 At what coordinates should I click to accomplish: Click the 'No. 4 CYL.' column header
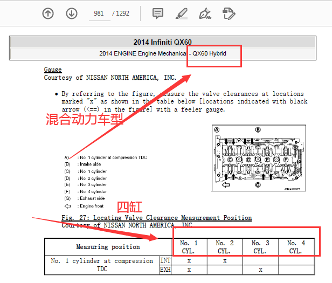(x=296, y=247)
